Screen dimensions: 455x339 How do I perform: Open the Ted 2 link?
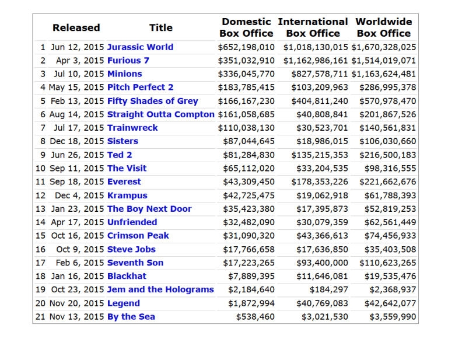(x=120, y=155)
